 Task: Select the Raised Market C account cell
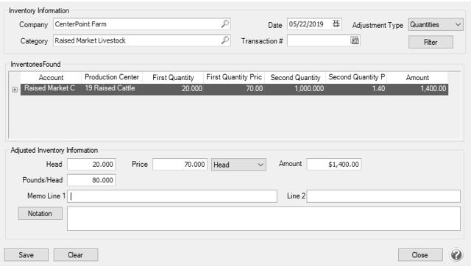click(x=51, y=89)
